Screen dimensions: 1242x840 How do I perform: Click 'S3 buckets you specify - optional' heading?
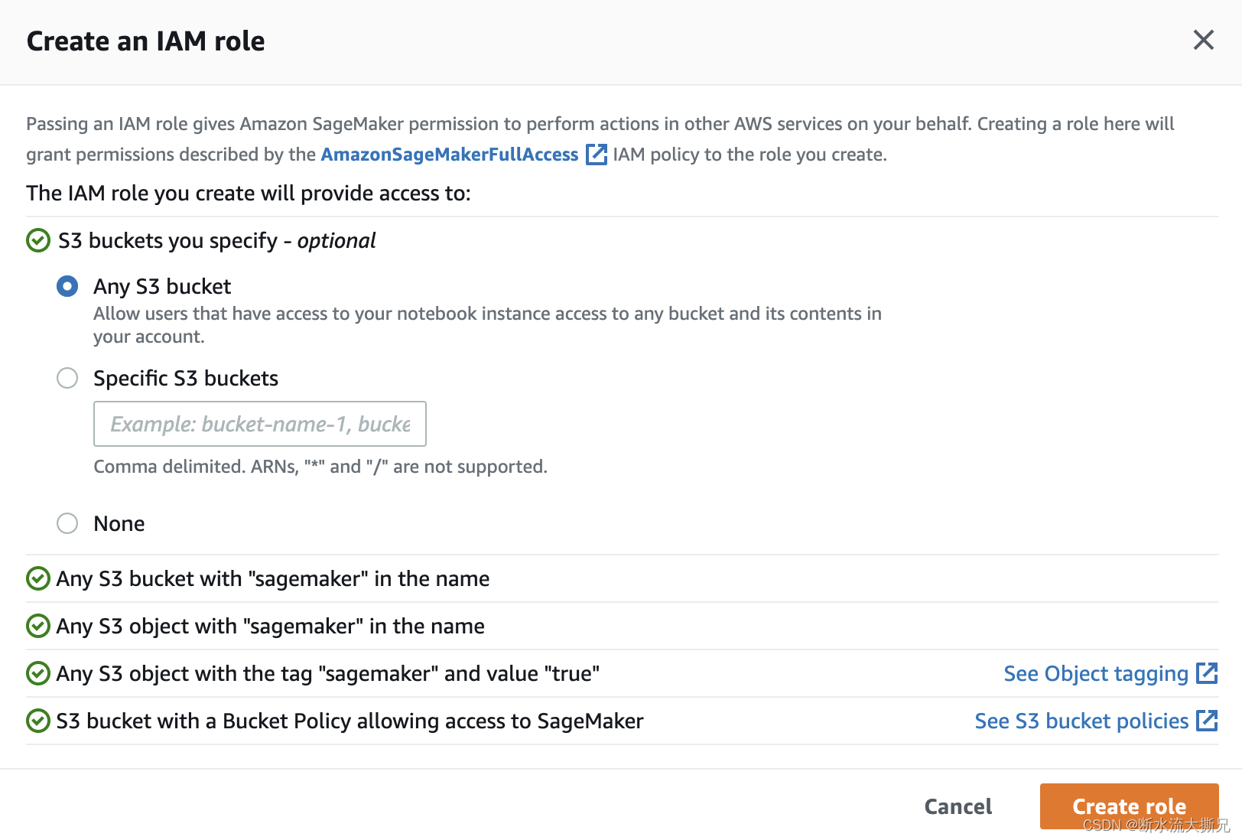tap(217, 241)
